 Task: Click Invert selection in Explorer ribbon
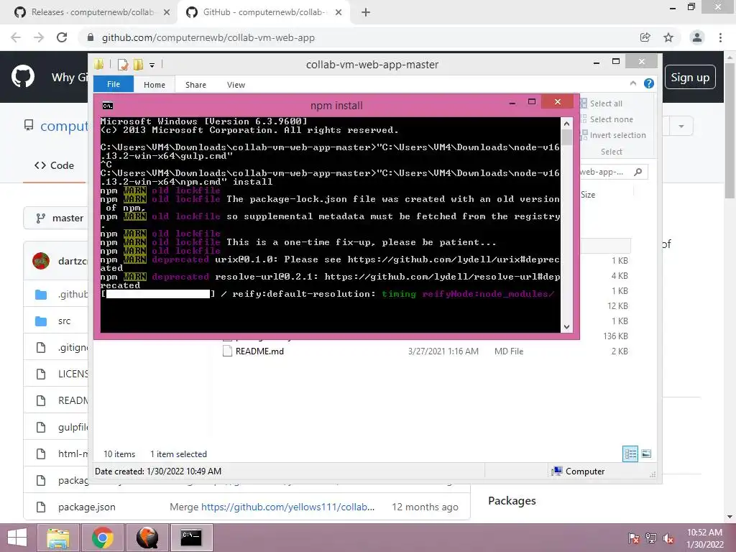coord(613,135)
